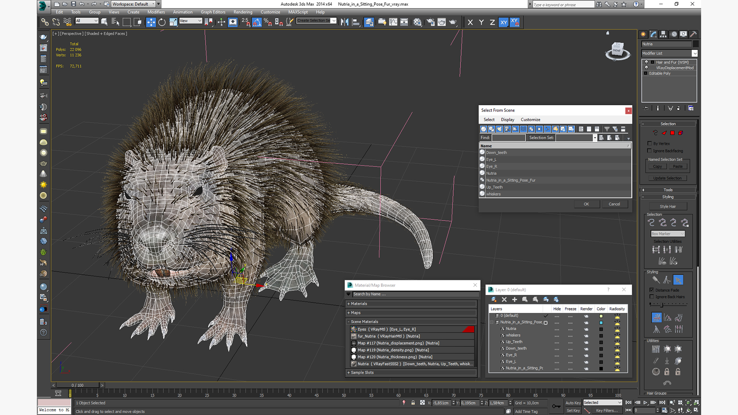The height and width of the screenshot is (415, 738).
Task: Restrict transform to the X axis
Action: coord(470,22)
